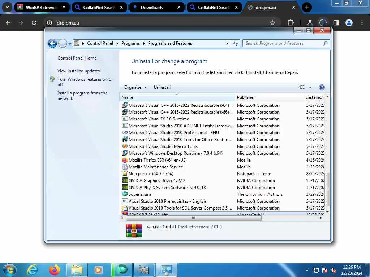This screenshot has width=370, height=277.
Task: Select Visual Studio 2010 Prerequisites - English icon
Action: click(x=125, y=201)
